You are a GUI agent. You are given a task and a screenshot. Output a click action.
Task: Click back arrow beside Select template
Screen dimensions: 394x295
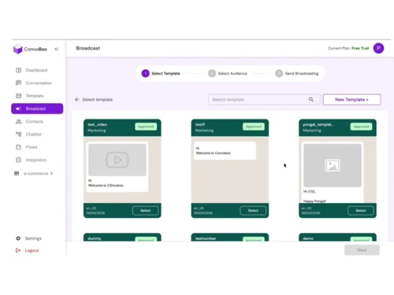point(77,99)
